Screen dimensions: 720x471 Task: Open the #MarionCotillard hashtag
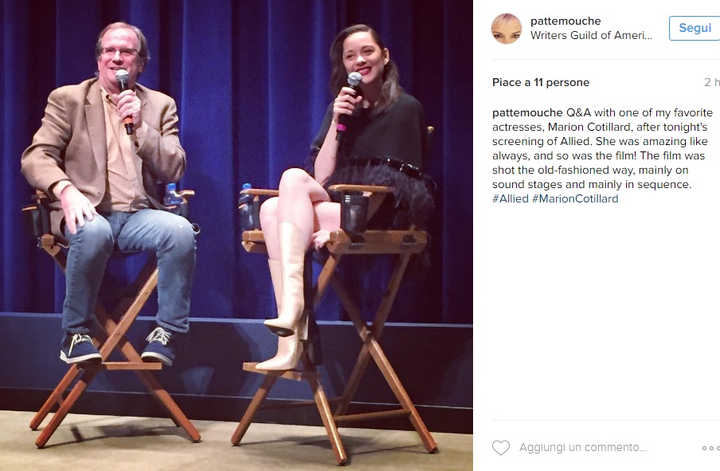(575, 198)
